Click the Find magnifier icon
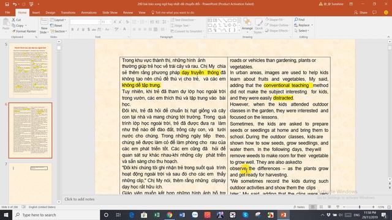 [296, 20]
